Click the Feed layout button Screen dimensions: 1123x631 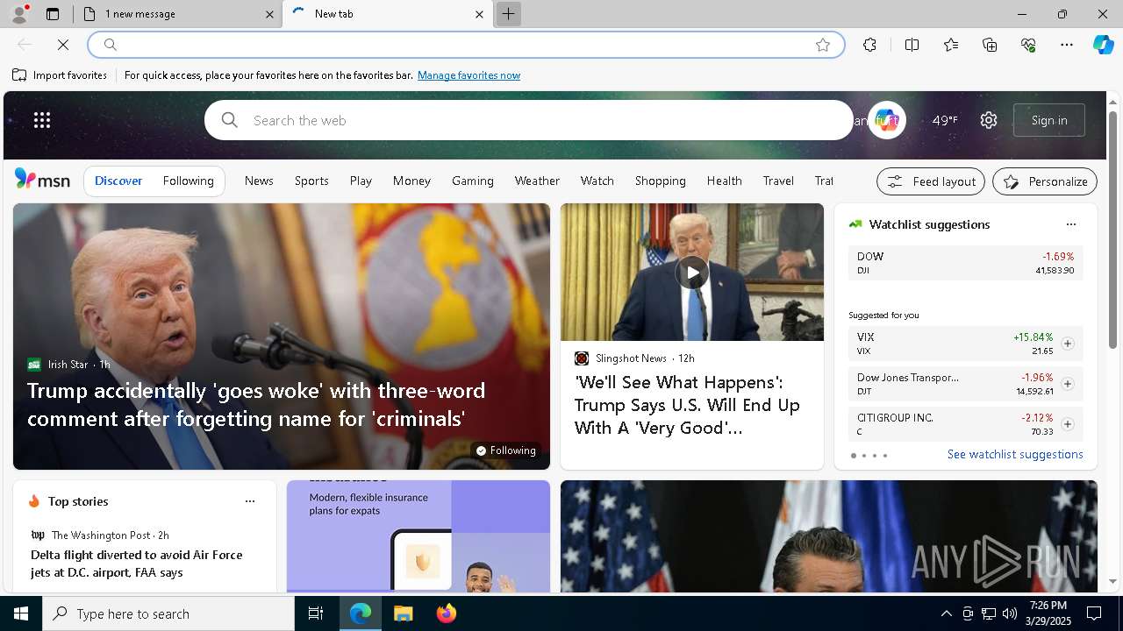coord(931,181)
